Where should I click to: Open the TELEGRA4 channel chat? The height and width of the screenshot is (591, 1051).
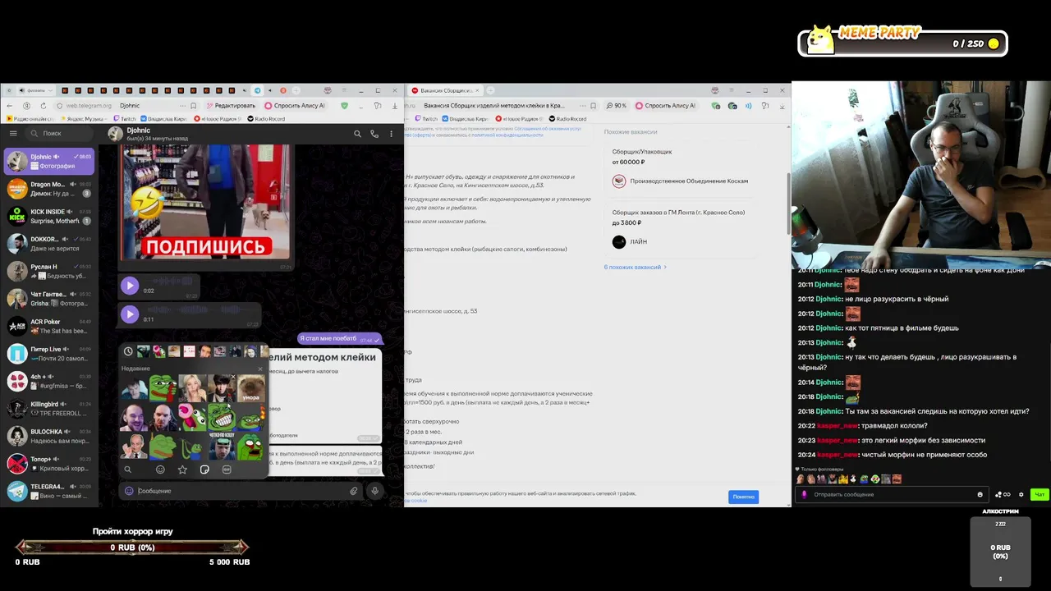coord(49,491)
